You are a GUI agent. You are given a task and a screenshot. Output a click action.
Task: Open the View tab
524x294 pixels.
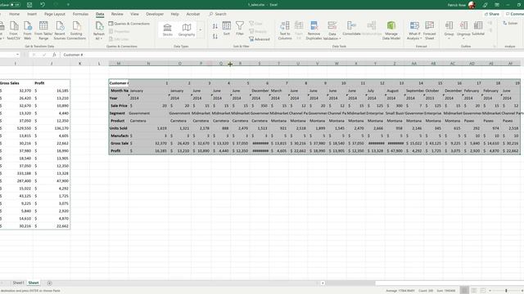pos(134,14)
